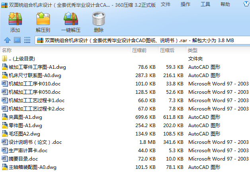The width and height of the screenshot is (250, 180).
Task: Switch to large icon view mode
Action: pyautogui.click(x=17, y=40)
